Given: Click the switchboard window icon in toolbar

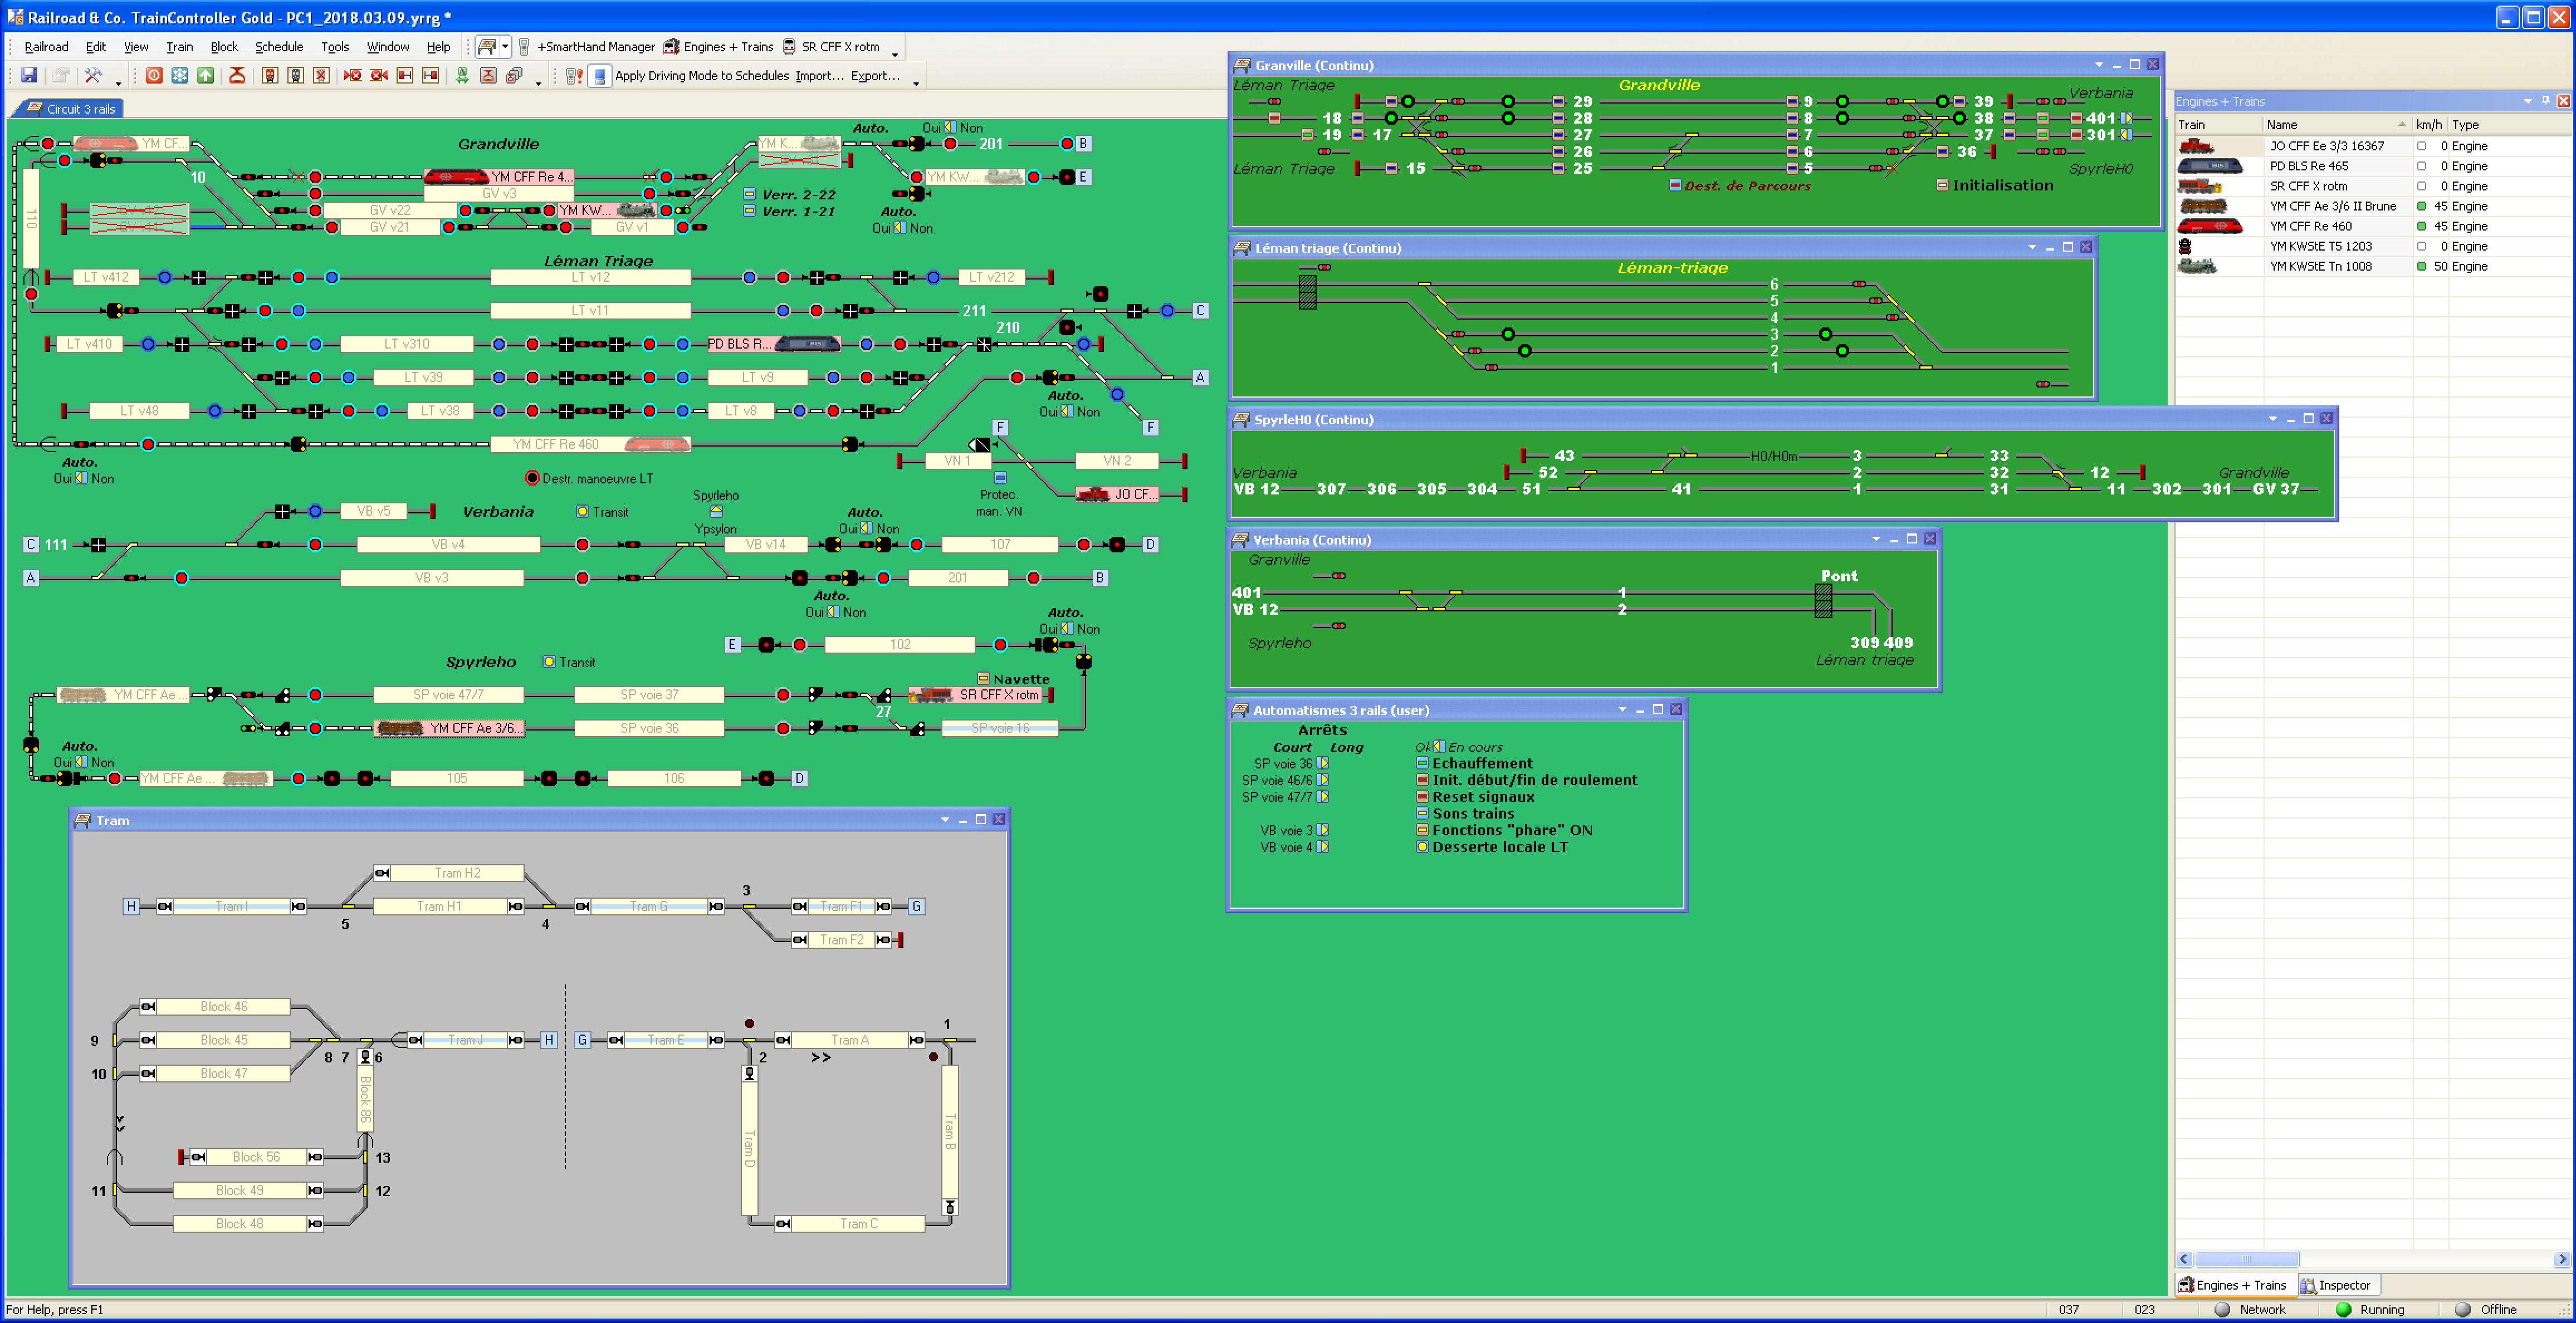Looking at the screenshot, I should click(x=486, y=47).
